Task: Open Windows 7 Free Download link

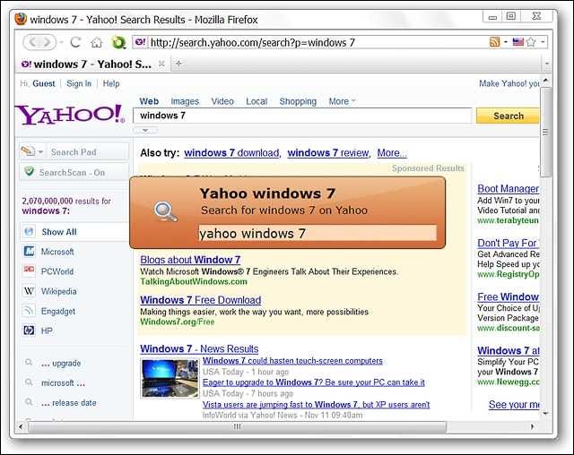Action: point(201,300)
